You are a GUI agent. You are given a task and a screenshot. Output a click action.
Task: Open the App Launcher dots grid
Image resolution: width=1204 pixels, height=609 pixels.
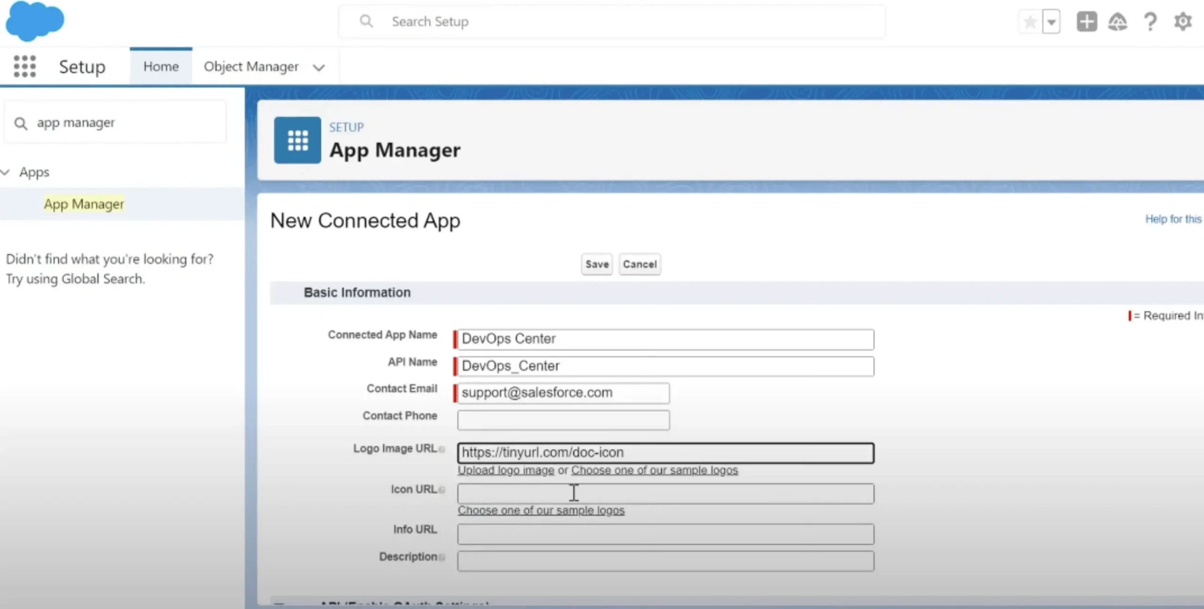click(x=24, y=66)
